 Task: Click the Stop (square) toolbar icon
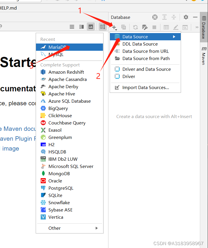click(x=154, y=27)
